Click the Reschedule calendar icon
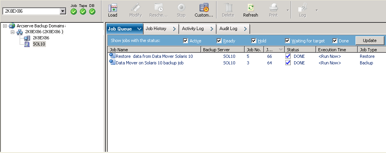The width and height of the screenshot is (386, 153). click(159, 7)
